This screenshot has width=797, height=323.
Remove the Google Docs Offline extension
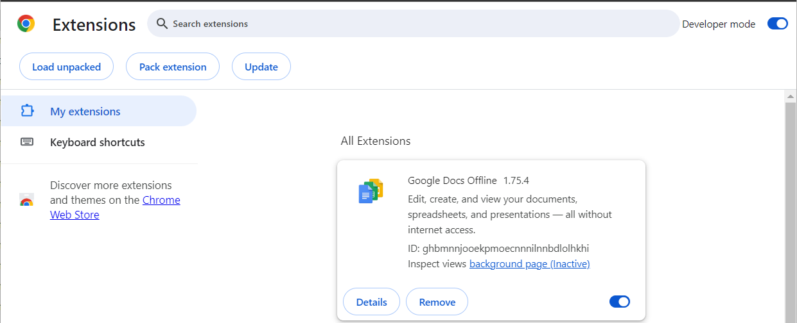tap(437, 302)
